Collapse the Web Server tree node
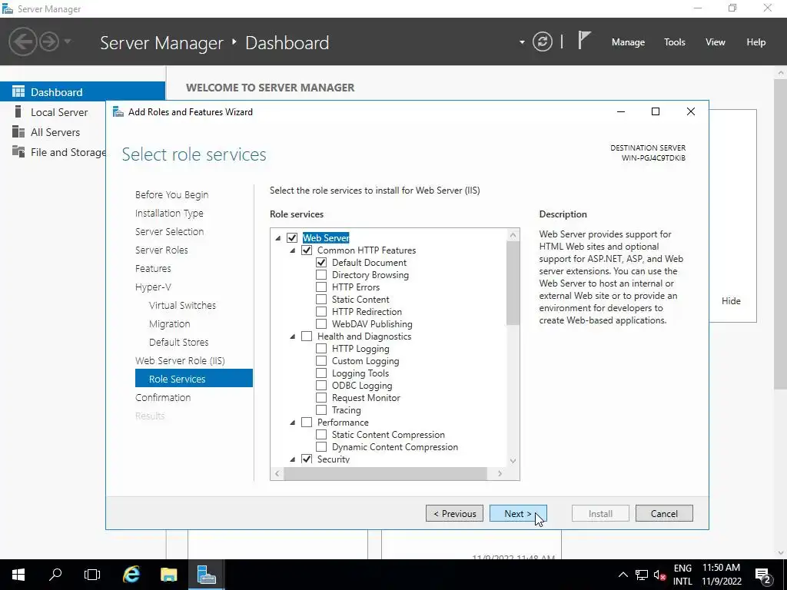 (x=278, y=238)
